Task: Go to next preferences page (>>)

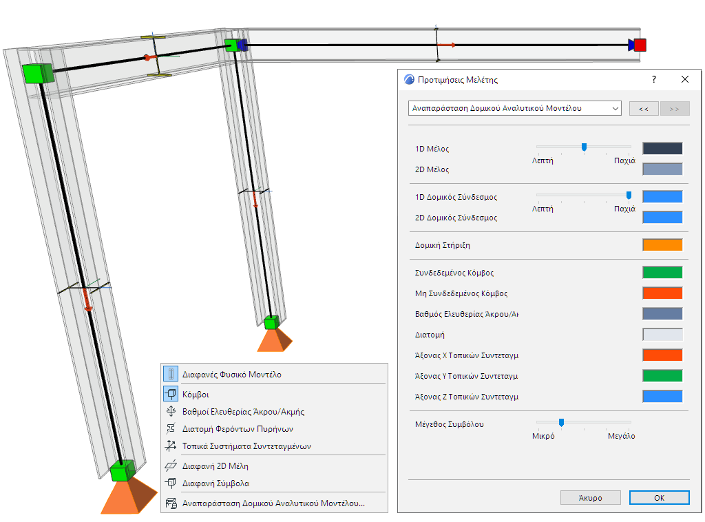Action: pyautogui.click(x=675, y=109)
